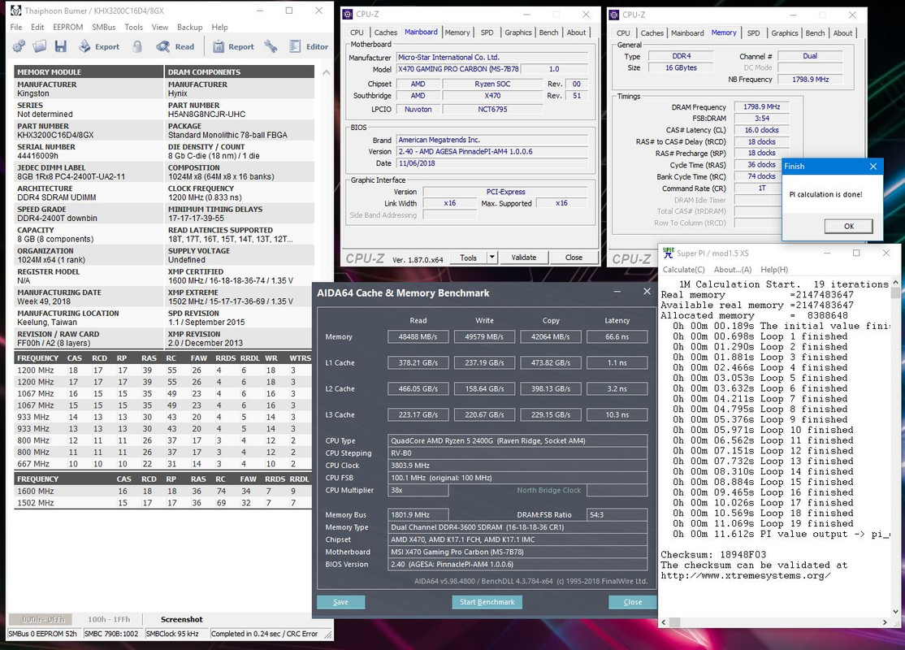Switch to Graphics tab in CPU-Z Memory window
The height and width of the screenshot is (650, 905).
(785, 32)
